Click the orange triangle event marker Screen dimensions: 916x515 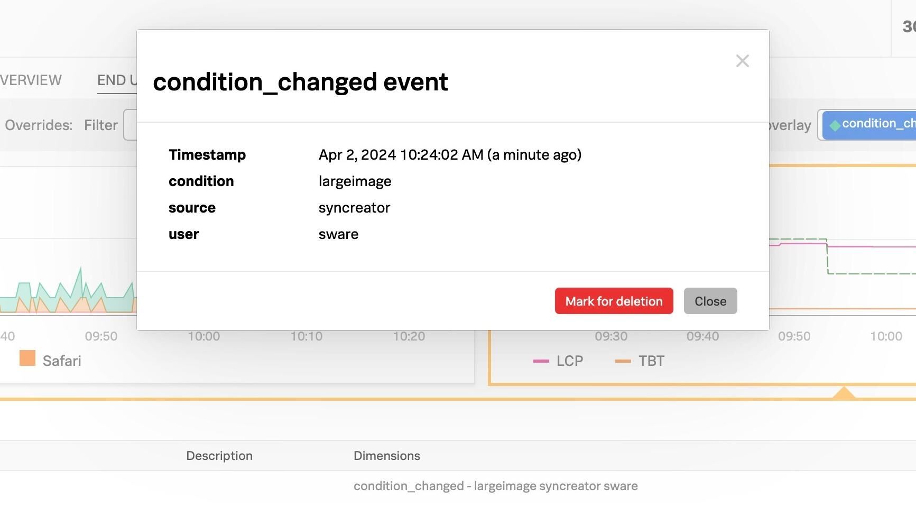844,392
